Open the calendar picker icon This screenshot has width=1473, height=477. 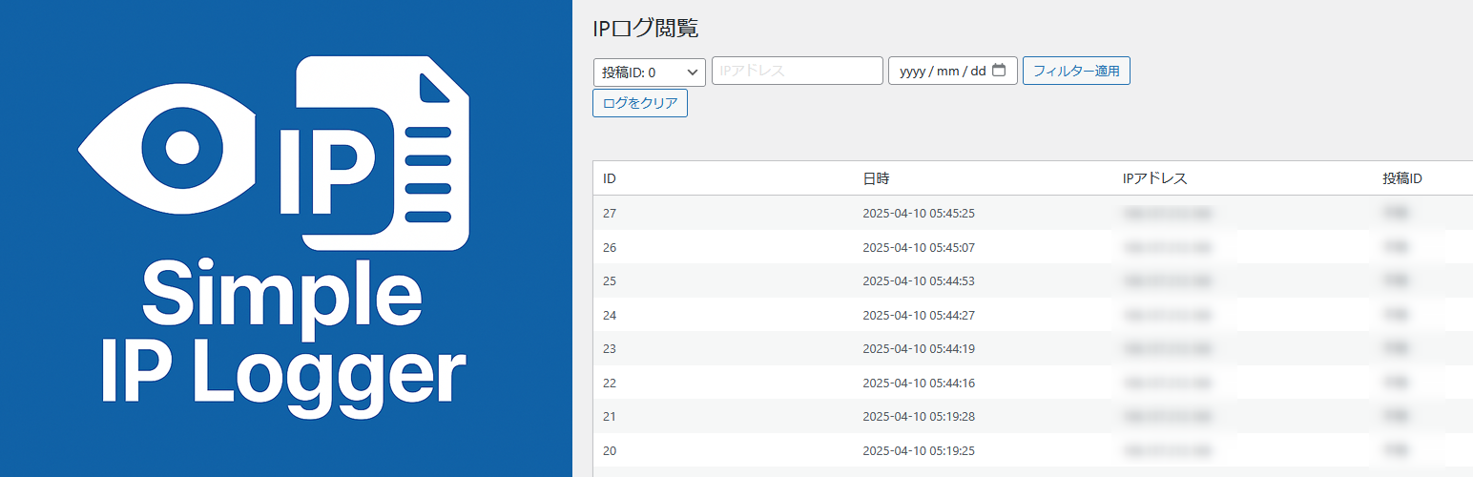(999, 71)
